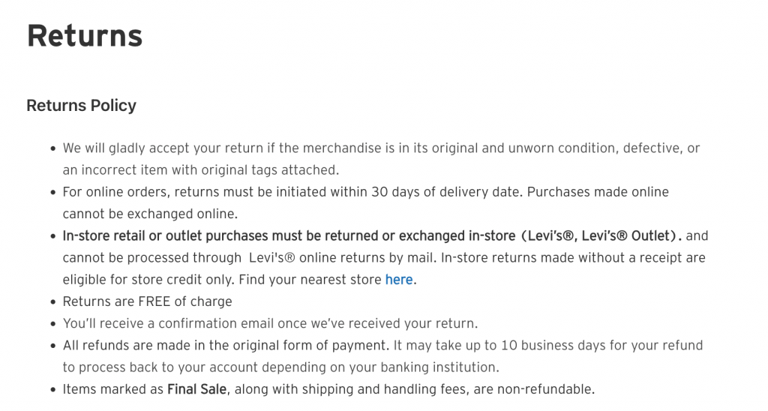
Task: Click the Returns page heading
Action: (x=84, y=36)
